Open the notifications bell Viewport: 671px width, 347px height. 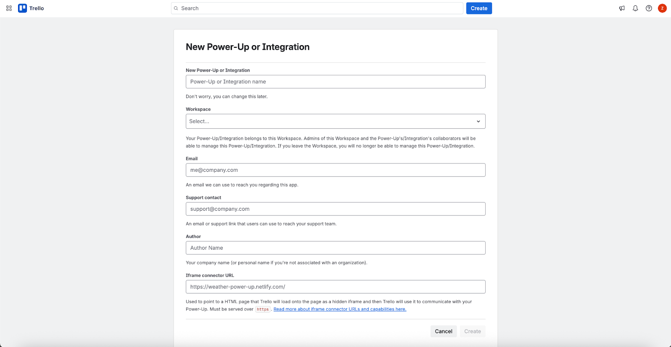(635, 8)
